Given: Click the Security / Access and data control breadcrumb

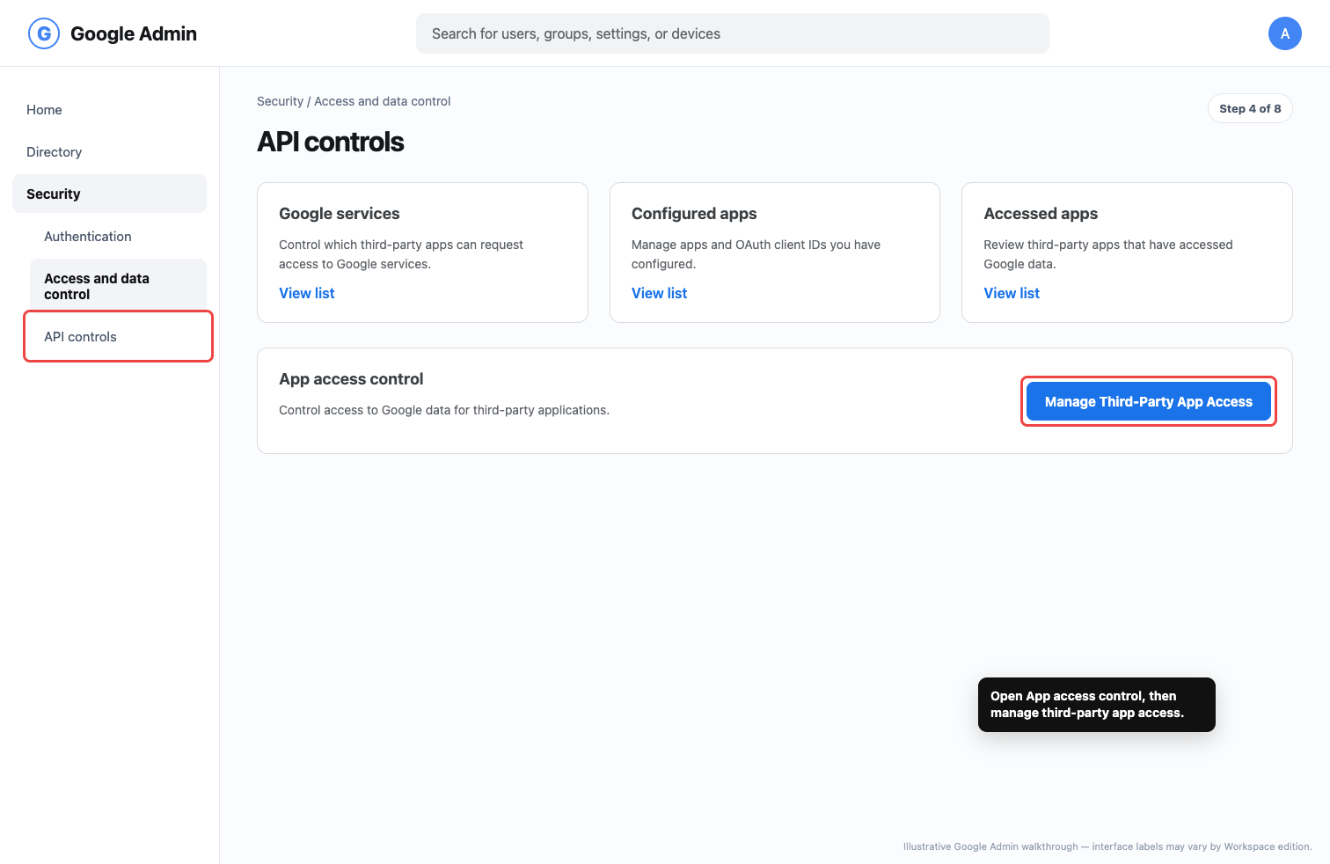Looking at the screenshot, I should (x=354, y=101).
